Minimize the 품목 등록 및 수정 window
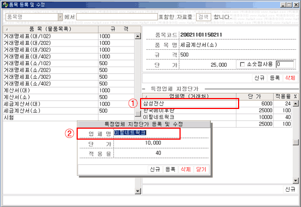Screen dimensions: 301x207 pos(283,5)
